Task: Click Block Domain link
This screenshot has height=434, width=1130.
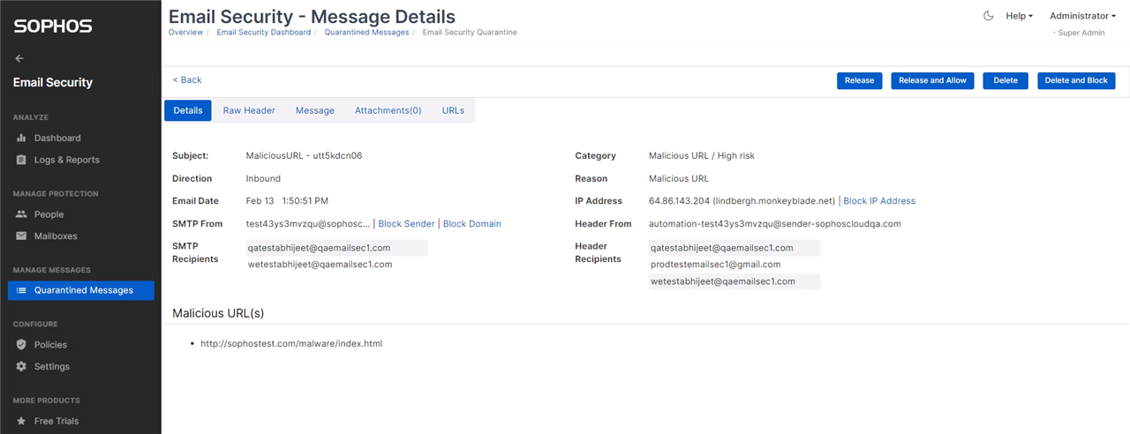Action: [x=471, y=224]
